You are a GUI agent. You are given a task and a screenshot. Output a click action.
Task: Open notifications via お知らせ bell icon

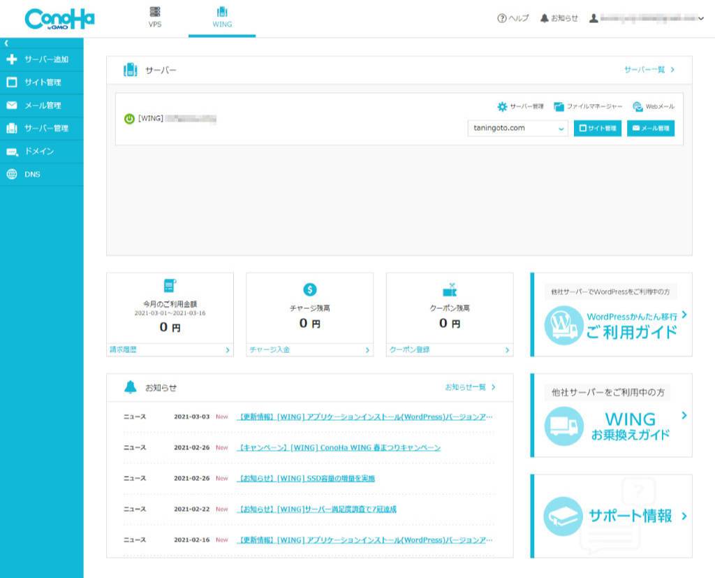tap(545, 18)
